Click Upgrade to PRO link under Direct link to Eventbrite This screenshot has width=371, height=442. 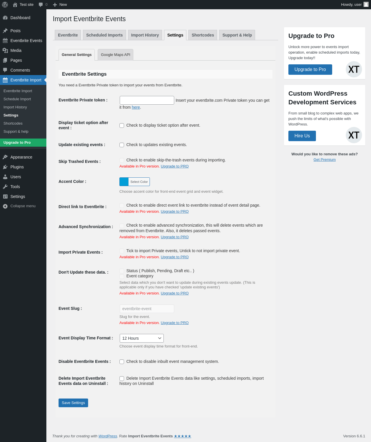[x=175, y=212]
